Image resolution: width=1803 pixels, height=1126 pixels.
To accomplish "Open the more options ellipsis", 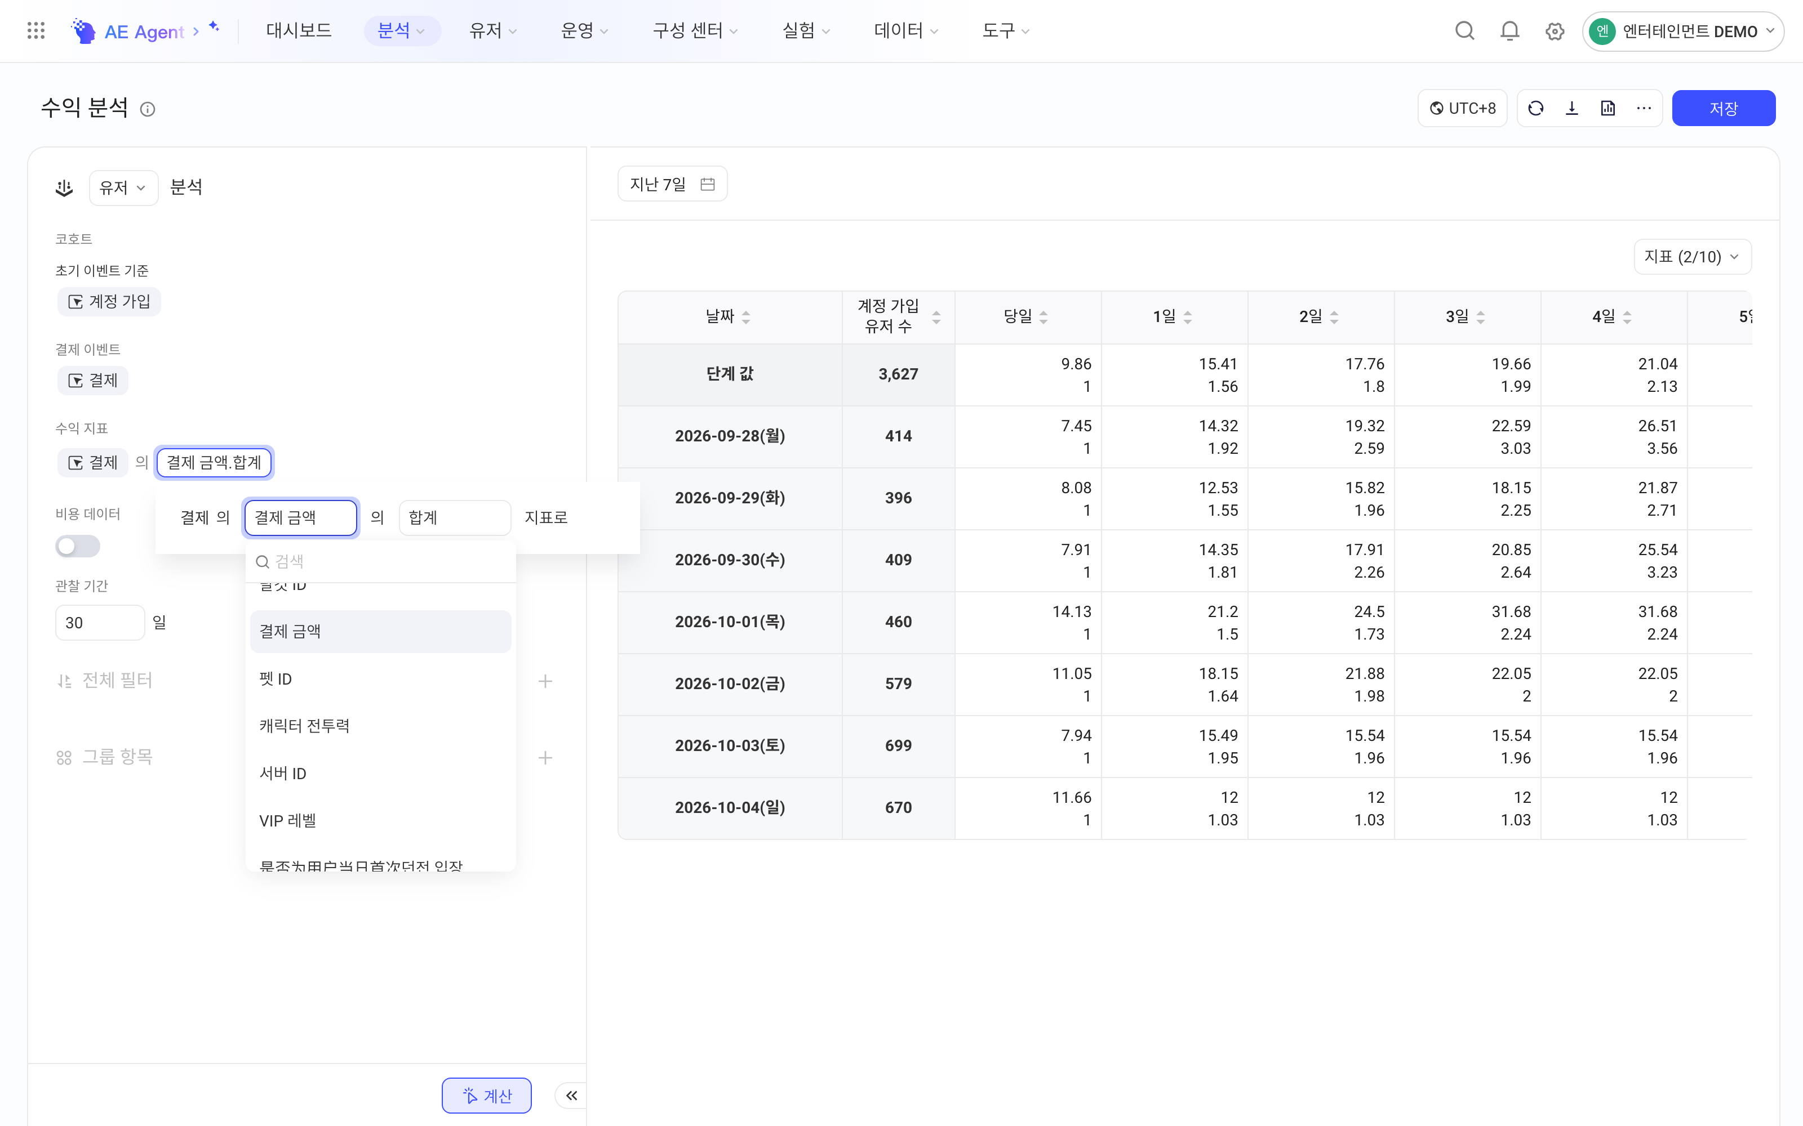I will (x=1644, y=109).
